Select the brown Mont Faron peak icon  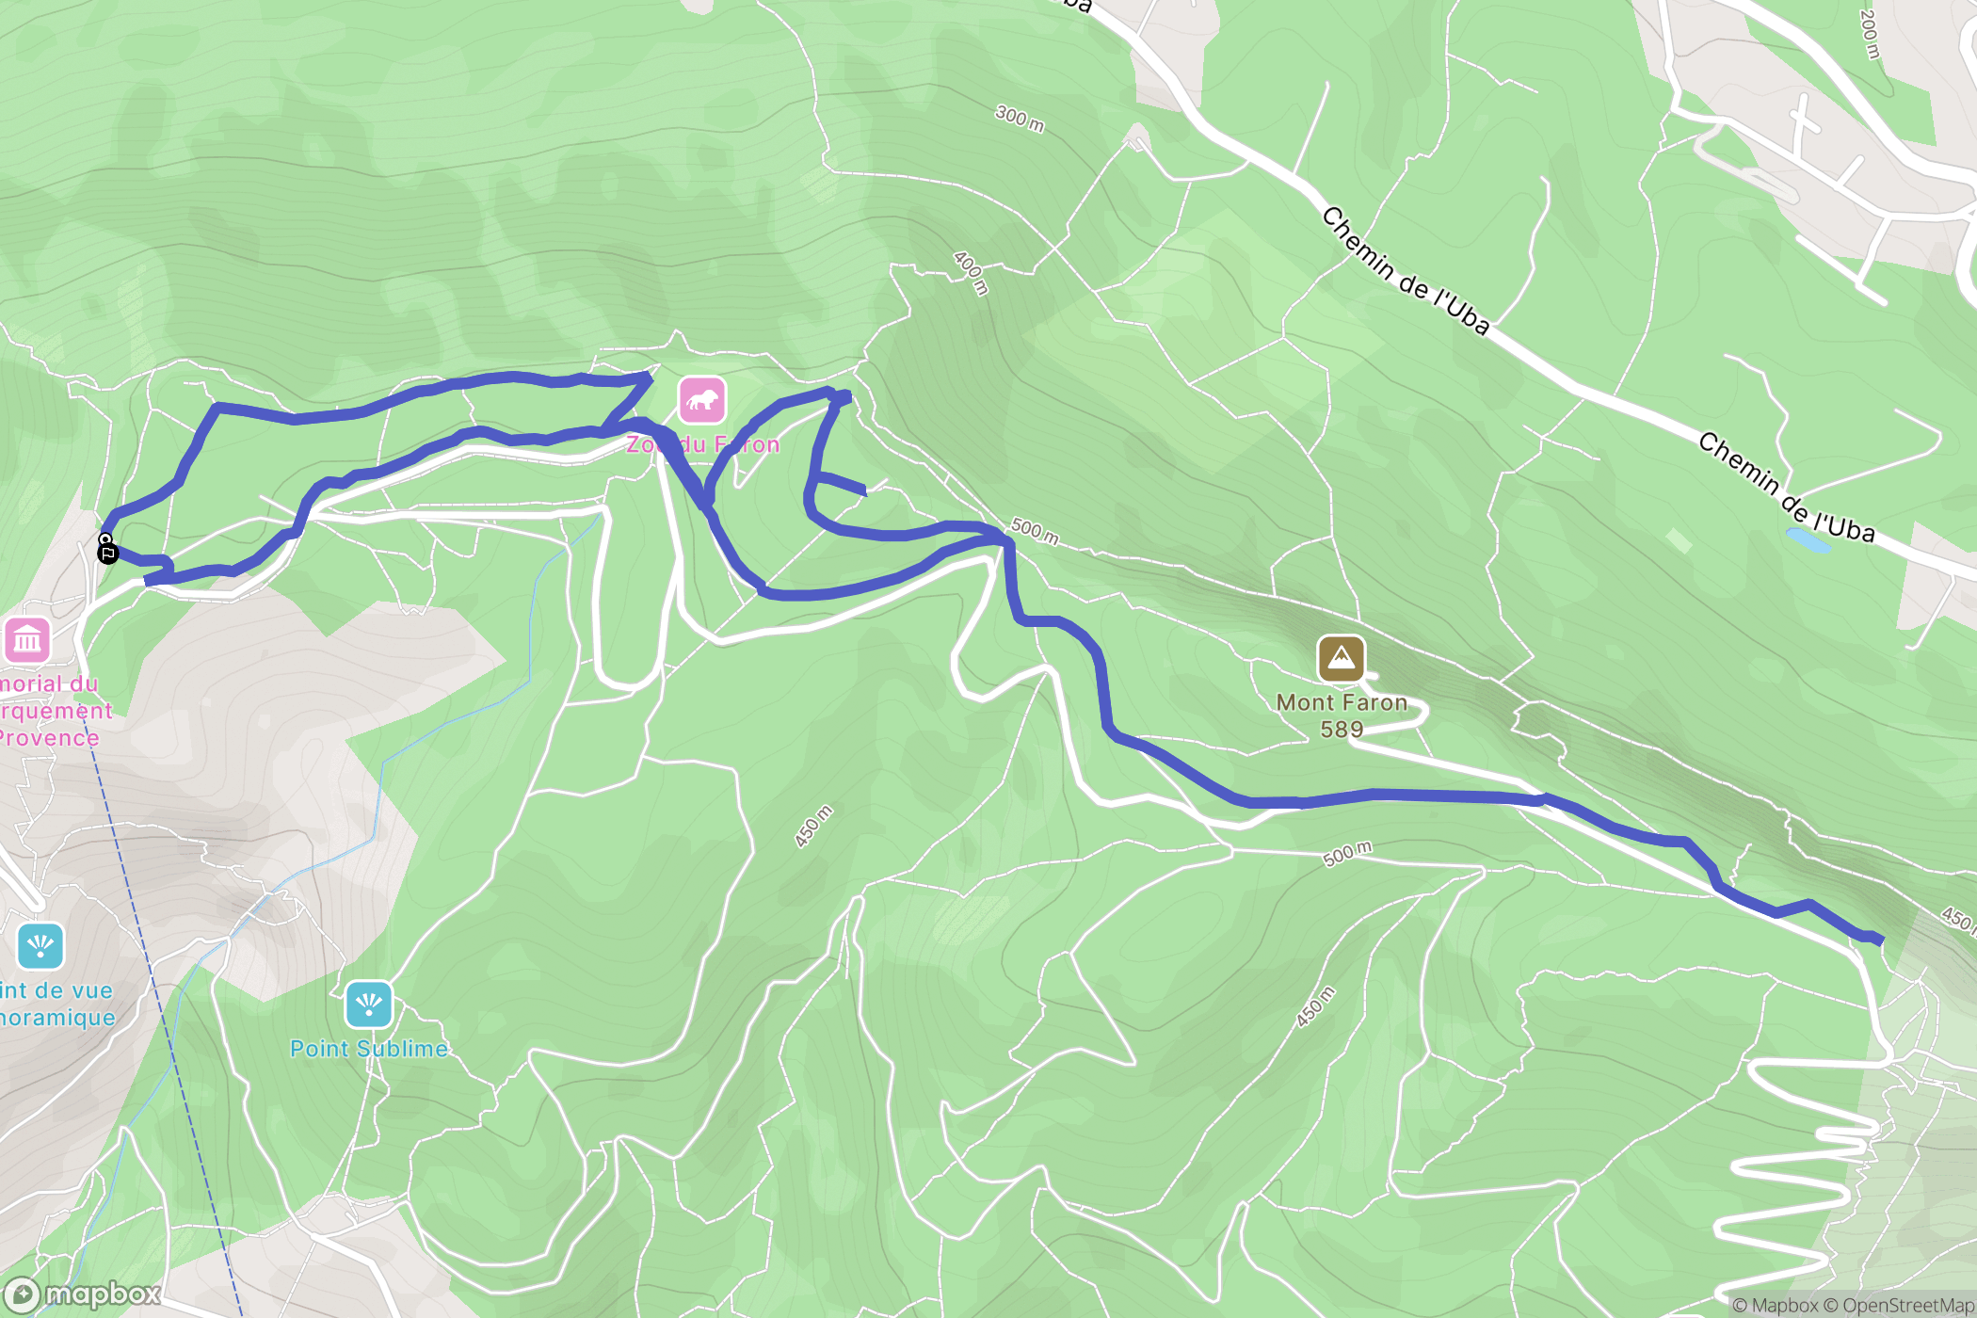[1341, 658]
